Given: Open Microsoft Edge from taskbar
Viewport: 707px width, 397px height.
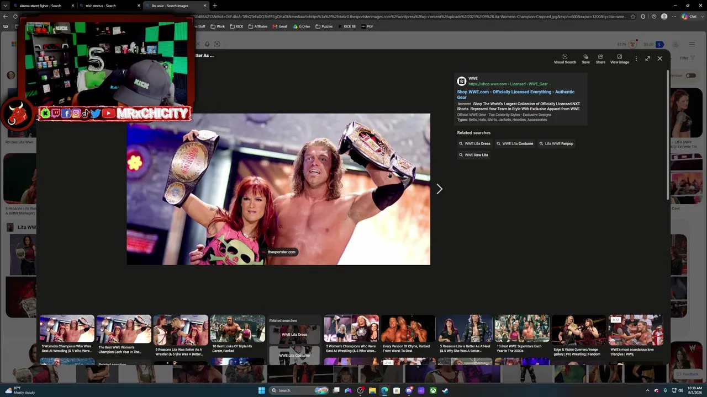Looking at the screenshot, I should coord(384,390).
